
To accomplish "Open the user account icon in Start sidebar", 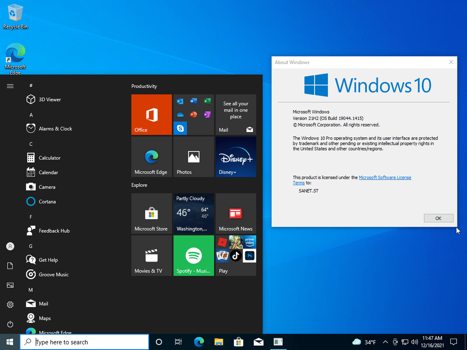I will click(x=10, y=246).
